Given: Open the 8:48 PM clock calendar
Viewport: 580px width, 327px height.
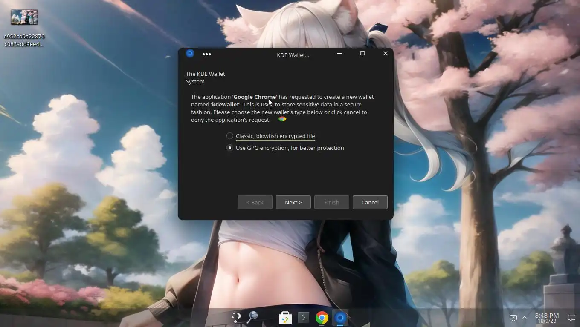Looking at the screenshot, I should [x=547, y=318].
